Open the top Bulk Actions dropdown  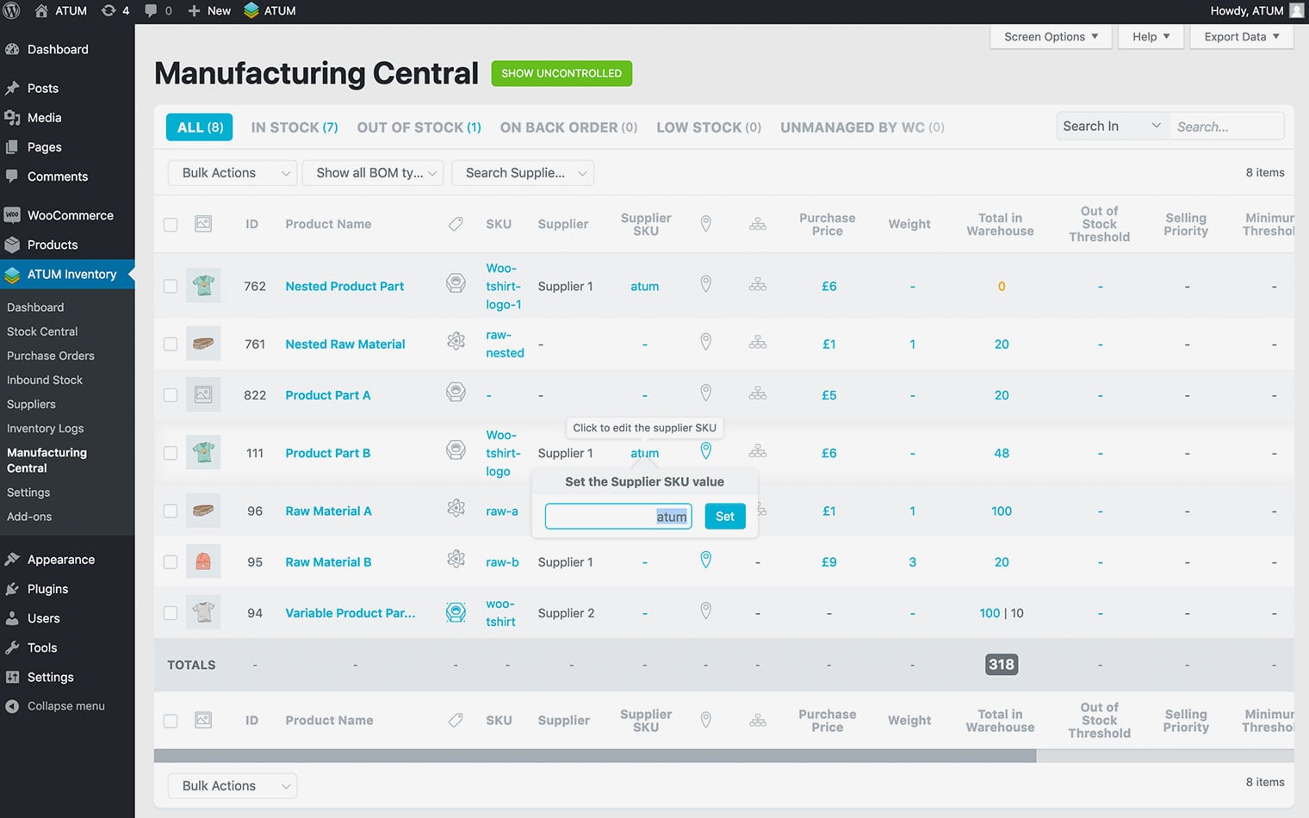233,173
